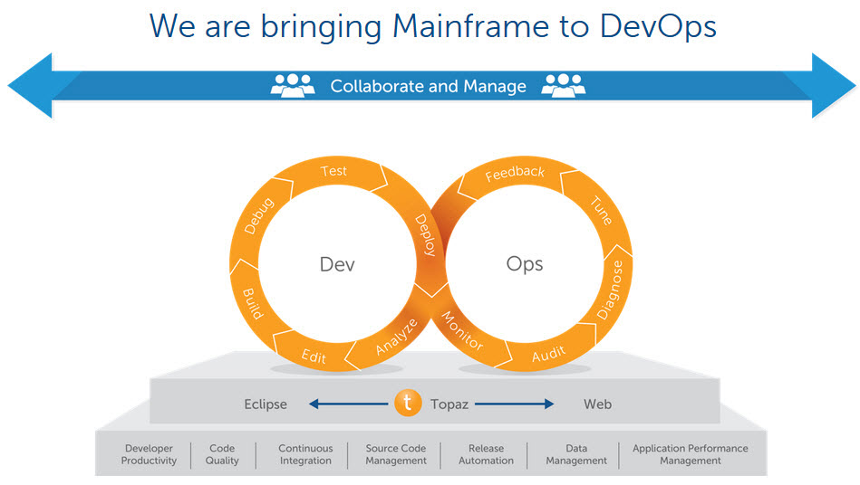Click the orange Topaz 't' logo icon
Image resolution: width=860 pixels, height=485 pixels.
coord(408,403)
